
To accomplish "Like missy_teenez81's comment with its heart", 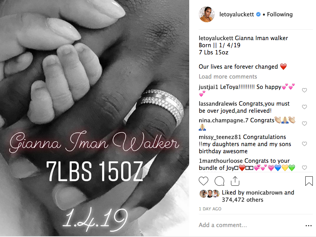I will pos(304,144).
